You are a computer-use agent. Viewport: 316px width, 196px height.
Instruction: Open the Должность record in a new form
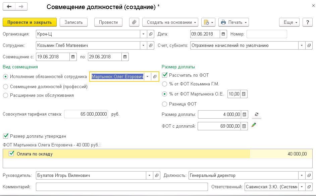(x=309, y=176)
